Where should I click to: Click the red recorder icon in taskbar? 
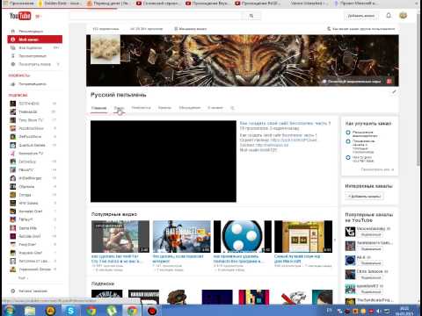click(x=152, y=310)
